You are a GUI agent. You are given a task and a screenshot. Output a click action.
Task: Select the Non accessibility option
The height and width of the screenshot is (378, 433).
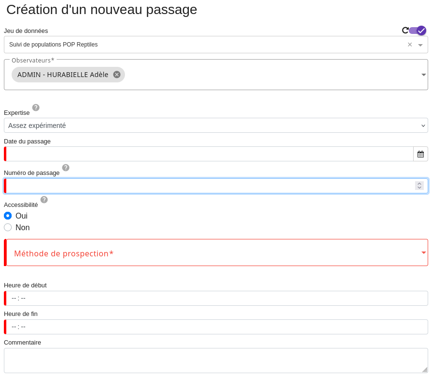coord(8,227)
